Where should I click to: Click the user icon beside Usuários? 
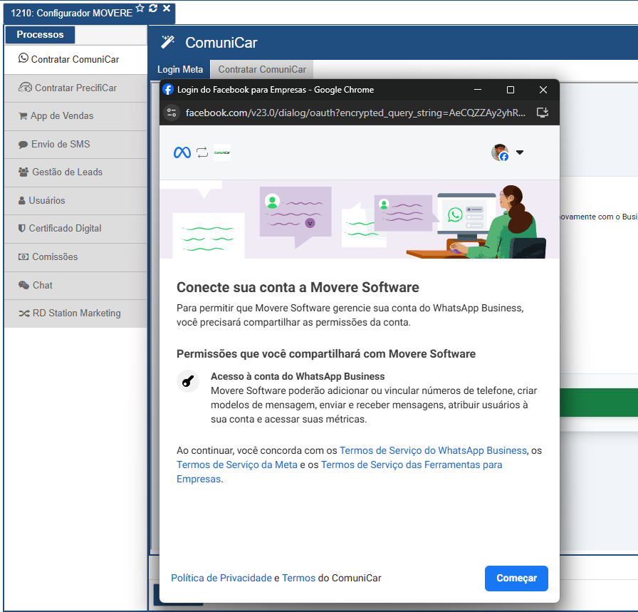(22, 200)
